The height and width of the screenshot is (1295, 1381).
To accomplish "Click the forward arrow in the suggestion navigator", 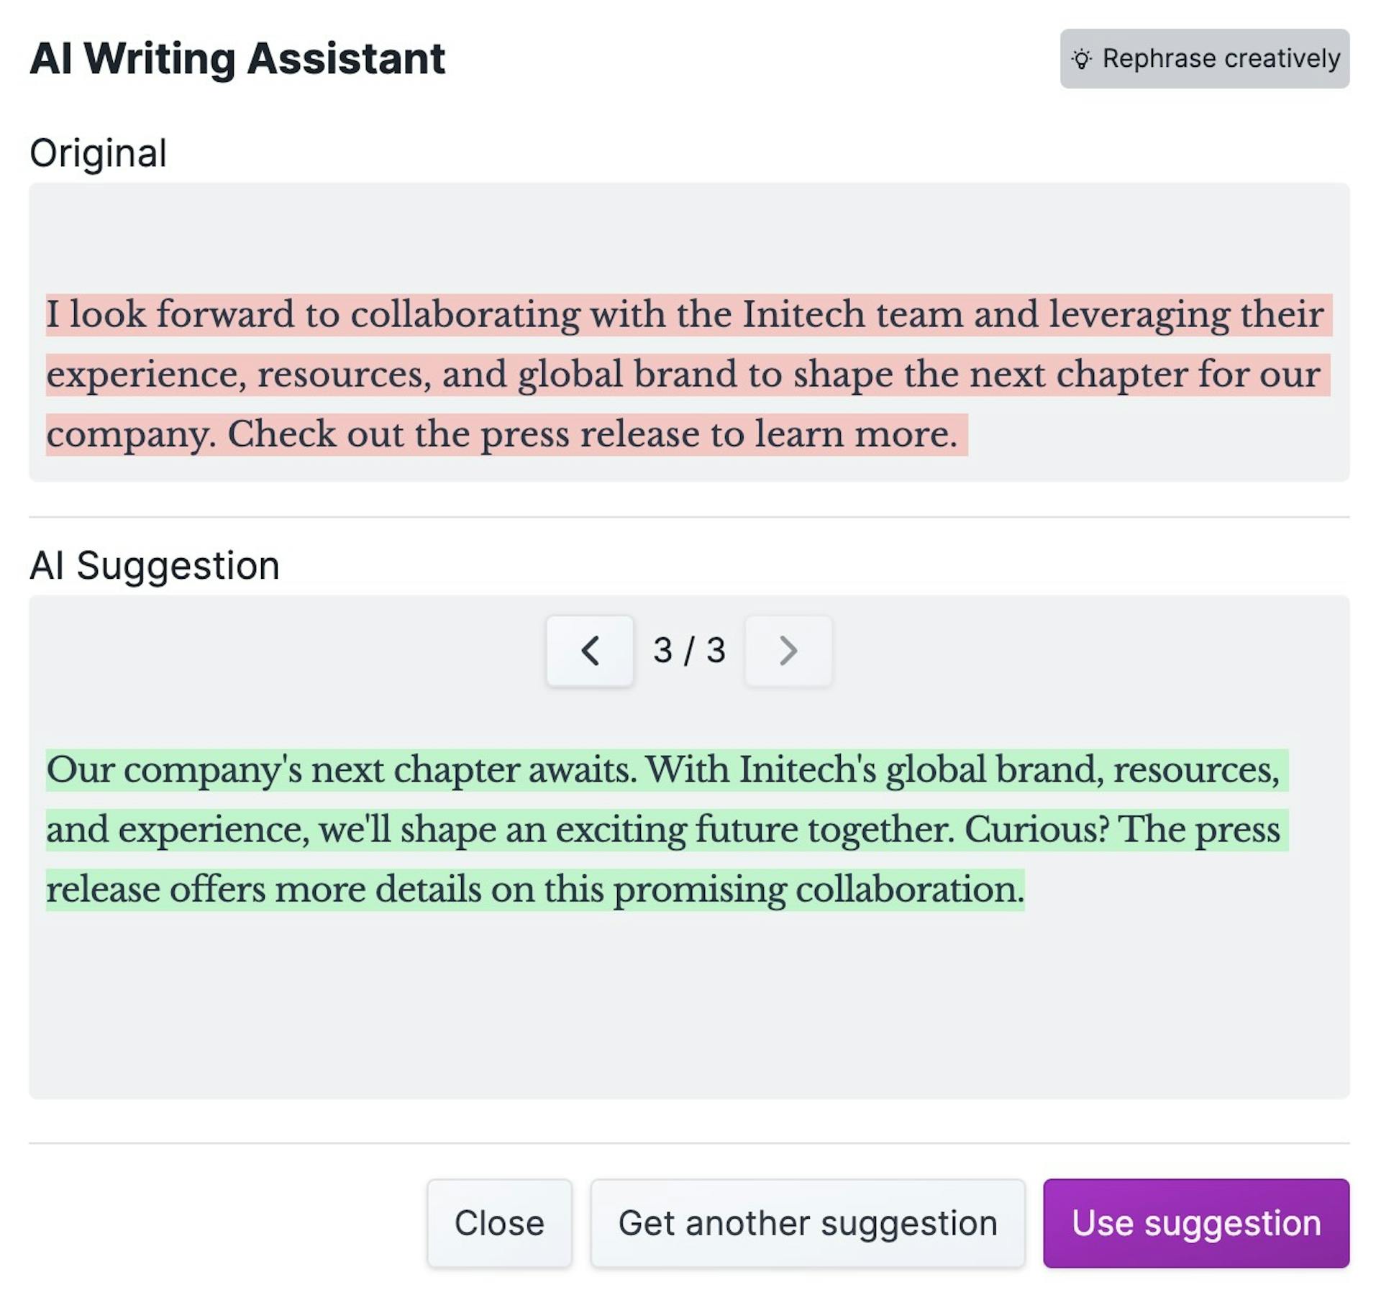I will click(788, 651).
